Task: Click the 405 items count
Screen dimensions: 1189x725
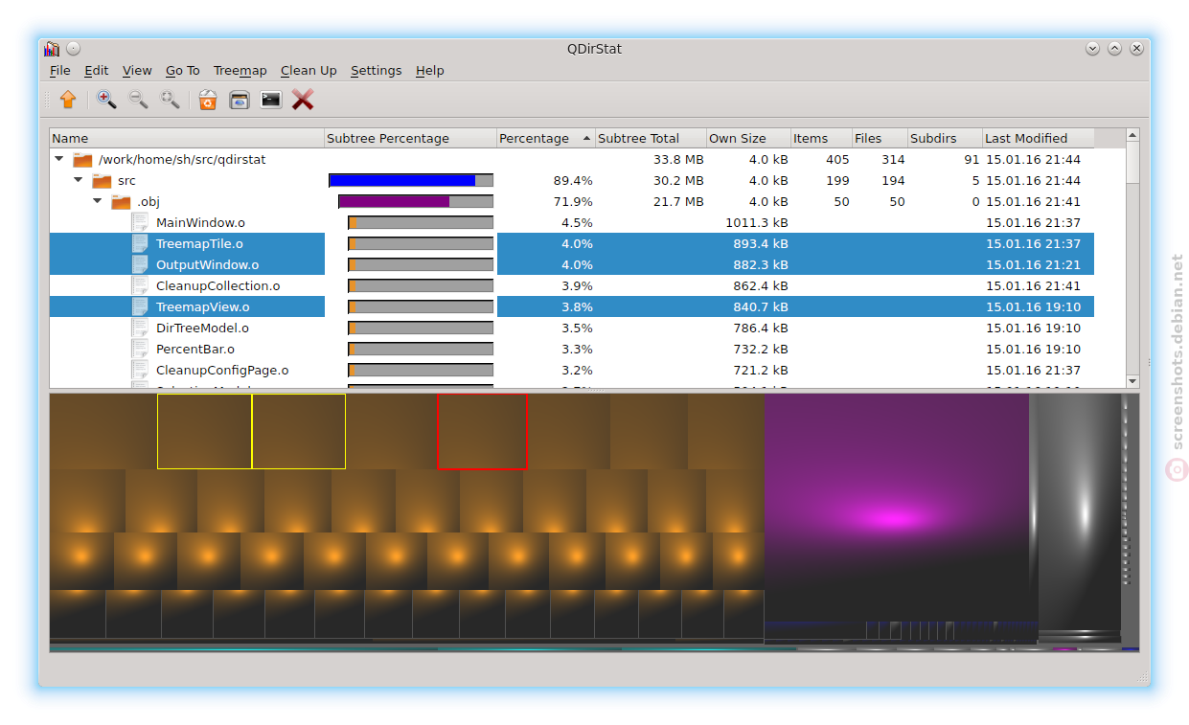Action: 837,160
